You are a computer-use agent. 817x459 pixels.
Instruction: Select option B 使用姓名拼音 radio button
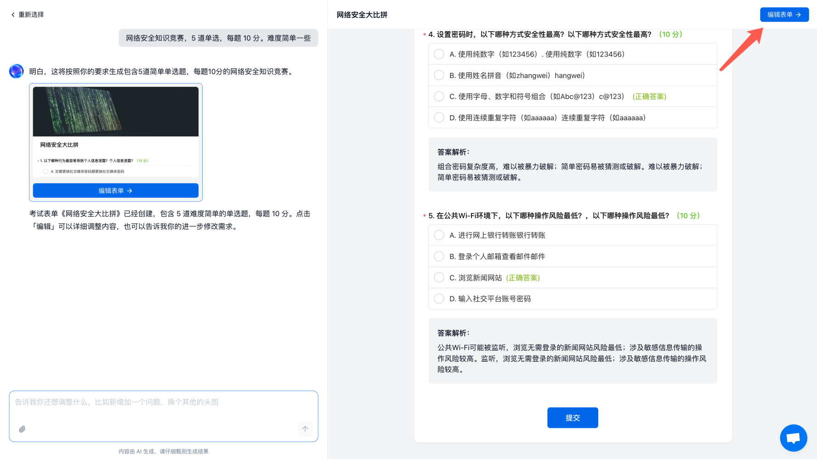pyautogui.click(x=439, y=75)
